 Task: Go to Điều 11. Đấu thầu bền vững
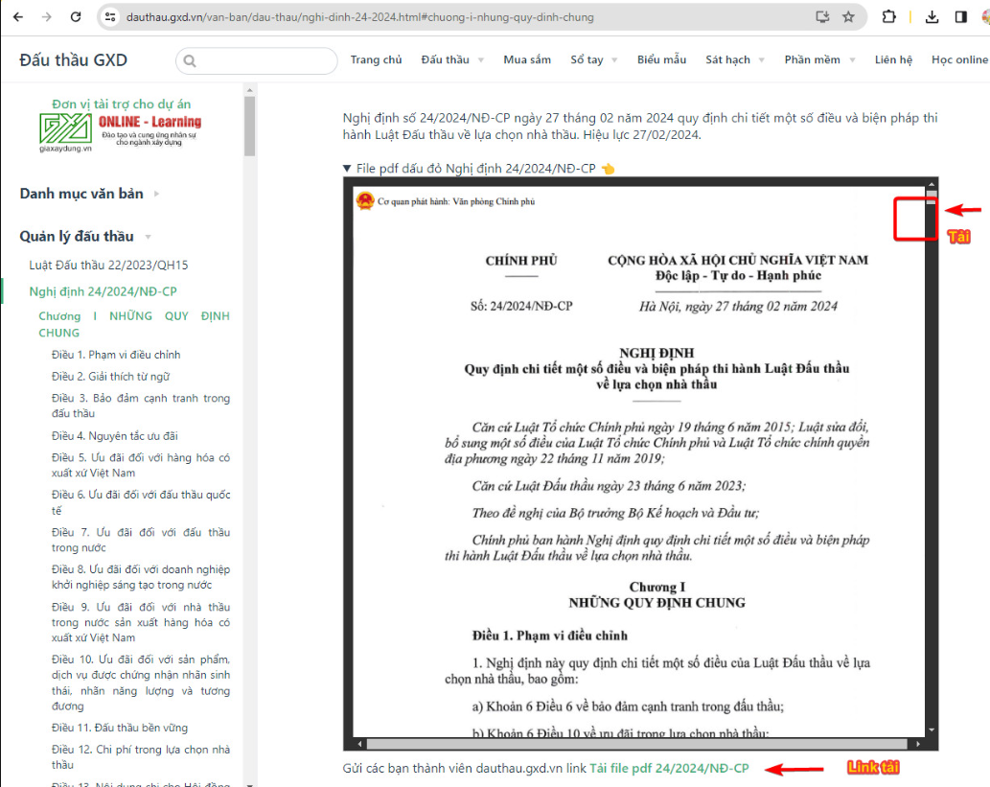120,728
